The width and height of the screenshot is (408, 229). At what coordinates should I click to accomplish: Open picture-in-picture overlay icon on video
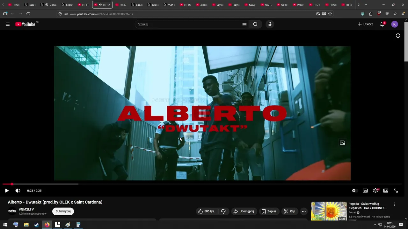pos(342,143)
